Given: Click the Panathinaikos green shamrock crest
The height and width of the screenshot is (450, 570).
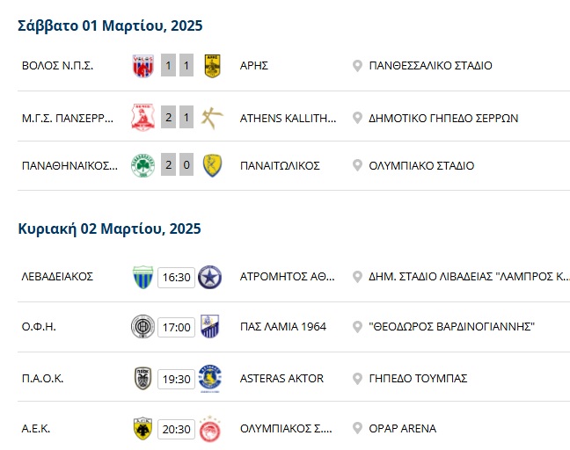Looking at the screenshot, I should coord(142,166).
